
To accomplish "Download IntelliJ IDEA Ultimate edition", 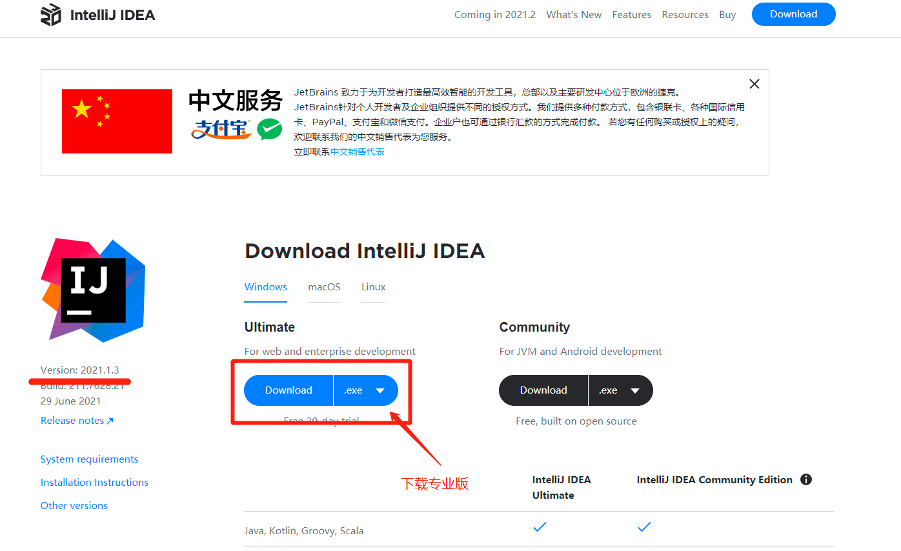I will tap(289, 390).
